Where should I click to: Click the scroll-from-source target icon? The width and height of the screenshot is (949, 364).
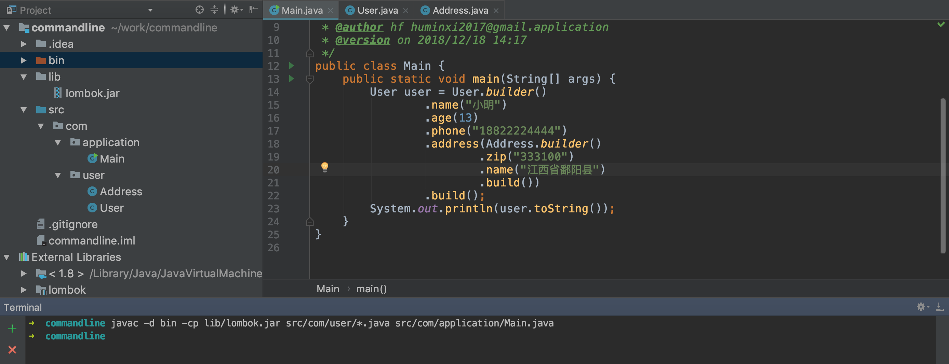click(x=199, y=10)
